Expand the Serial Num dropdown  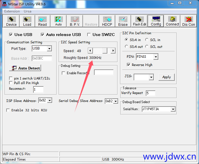pyautogui.click(x=173, y=109)
